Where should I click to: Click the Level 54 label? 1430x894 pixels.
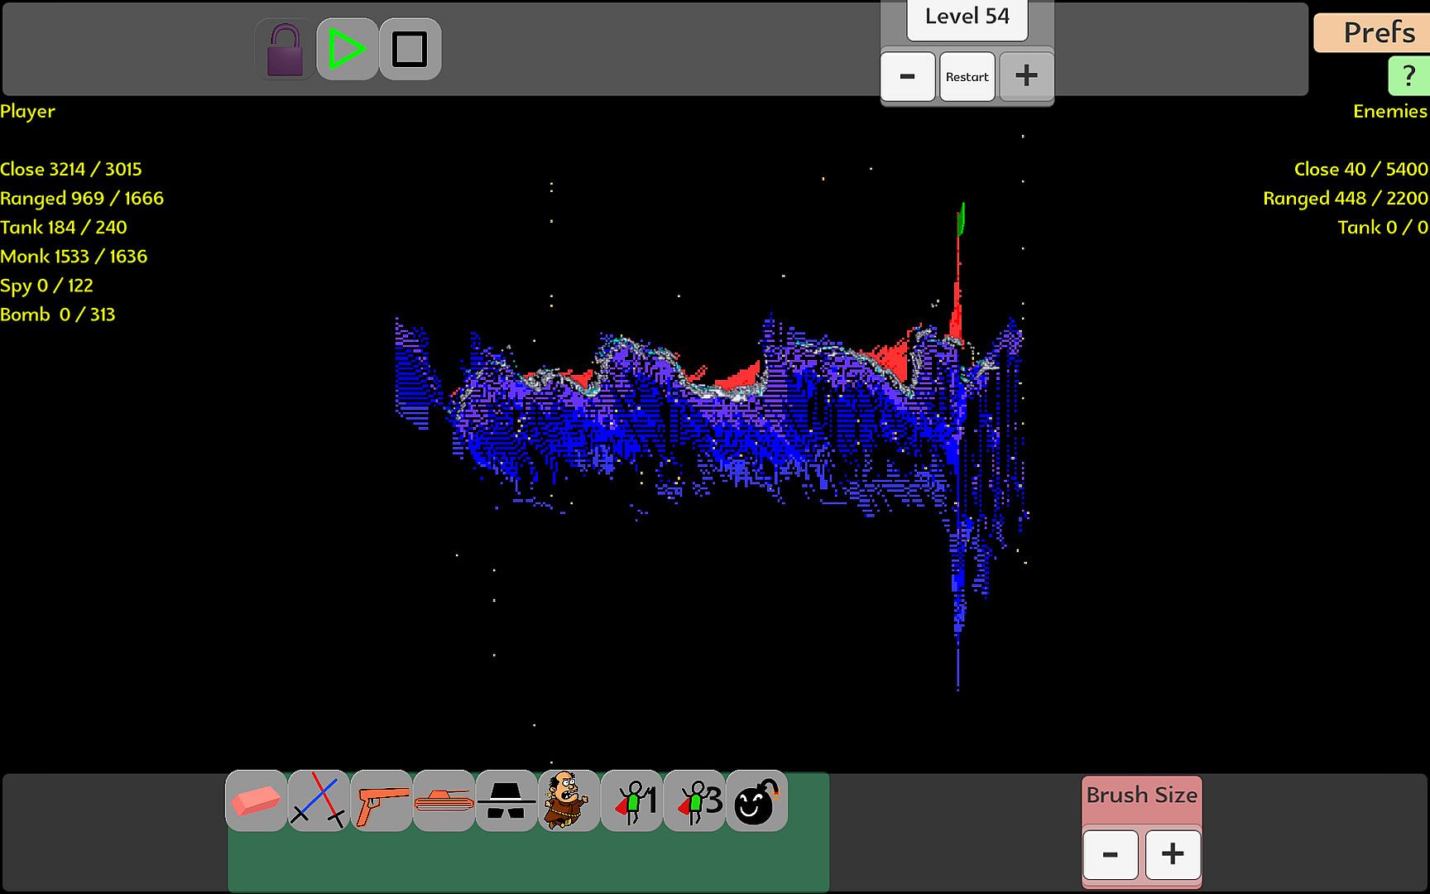tap(967, 17)
